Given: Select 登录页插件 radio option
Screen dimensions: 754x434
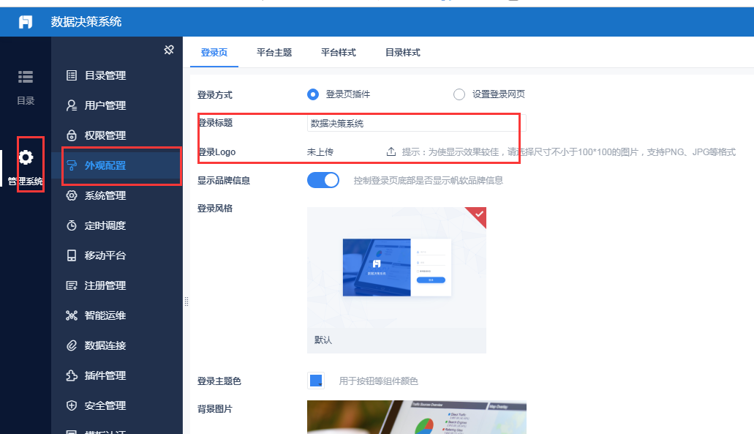Looking at the screenshot, I should point(313,94).
